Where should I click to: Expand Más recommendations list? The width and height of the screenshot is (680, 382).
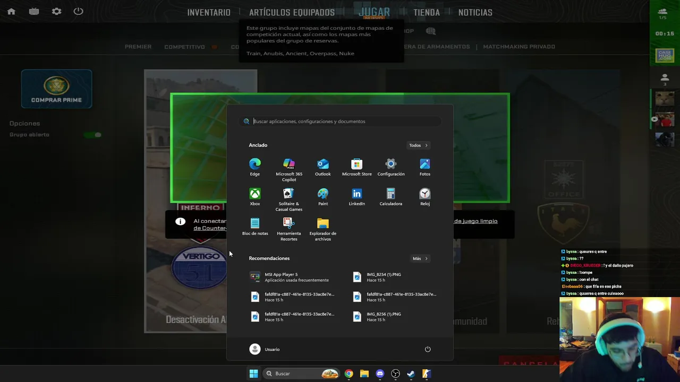pyautogui.click(x=420, y=258)
